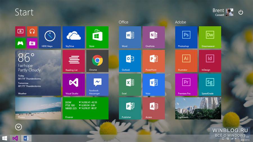Launch the OneNote tile
The width and height of the screenshot is (253, 142).
click(153, 37)
